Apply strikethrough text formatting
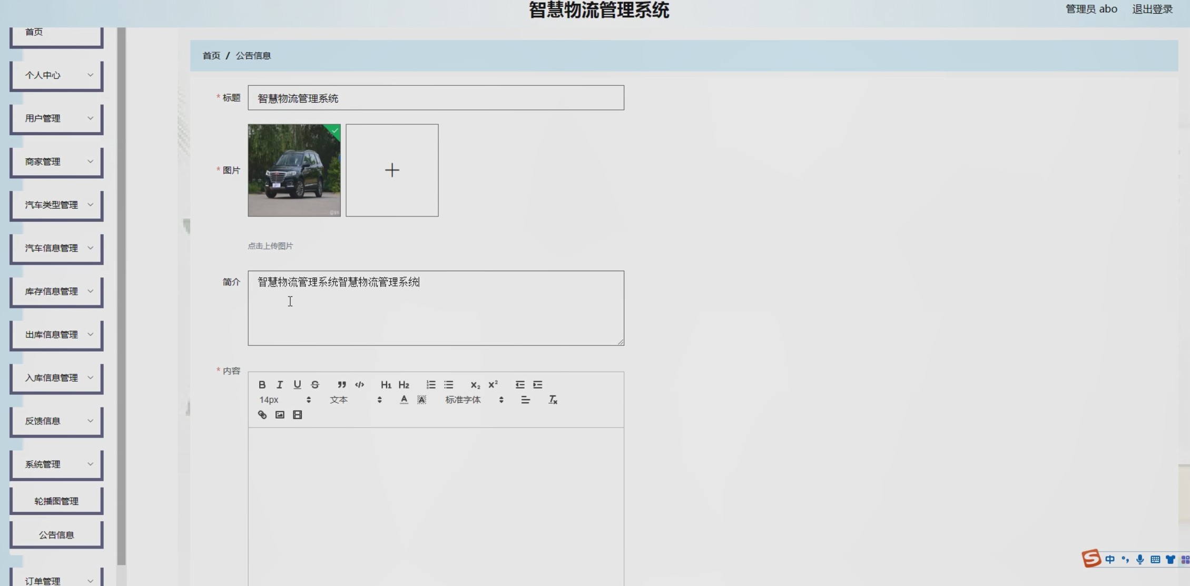 pos(315,385)
